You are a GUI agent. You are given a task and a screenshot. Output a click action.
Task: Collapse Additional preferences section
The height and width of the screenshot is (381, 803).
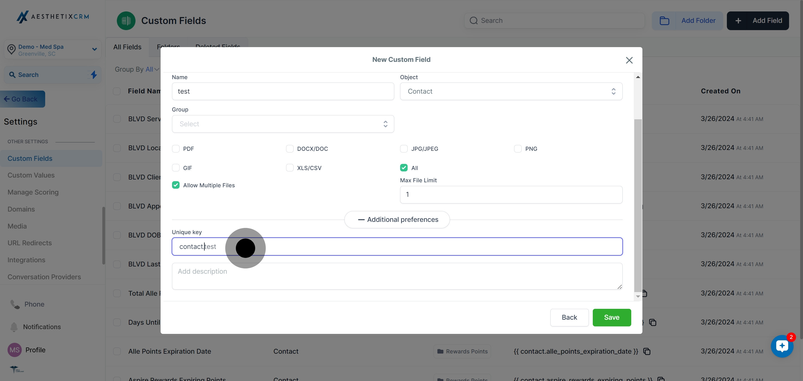[397, 220]
